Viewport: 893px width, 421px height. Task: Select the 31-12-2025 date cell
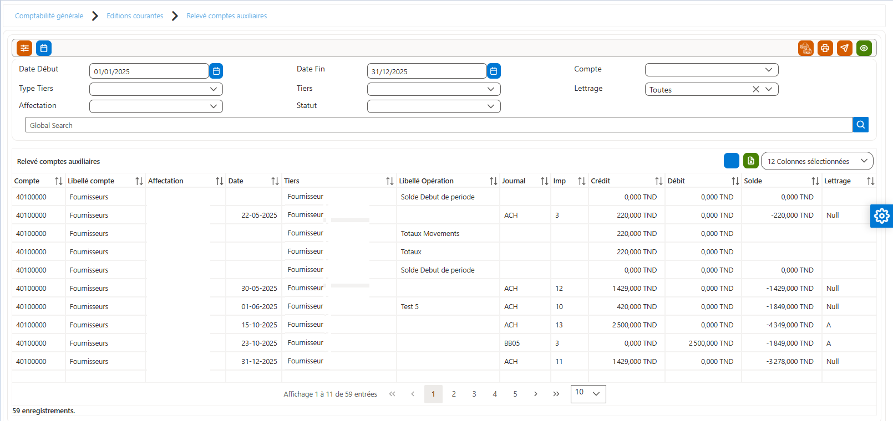pos(253,361)
